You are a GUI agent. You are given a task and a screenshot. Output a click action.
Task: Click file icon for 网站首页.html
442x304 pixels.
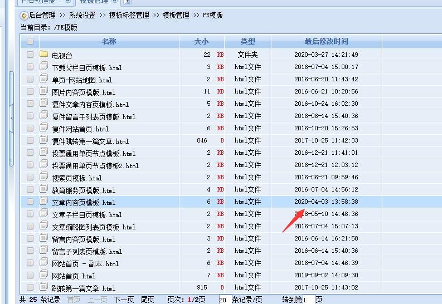(x=44, y=275)
